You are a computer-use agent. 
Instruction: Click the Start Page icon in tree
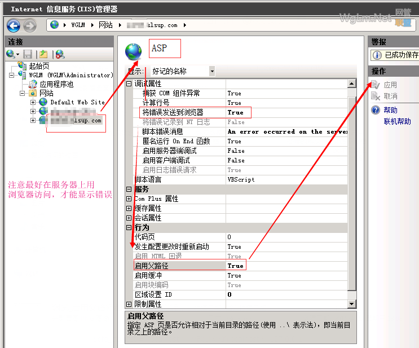click(22, 65)
